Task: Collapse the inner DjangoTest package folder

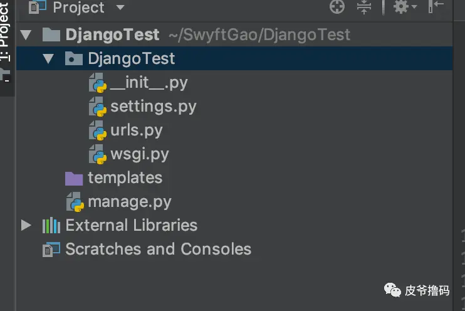Action: coord(48,59)
